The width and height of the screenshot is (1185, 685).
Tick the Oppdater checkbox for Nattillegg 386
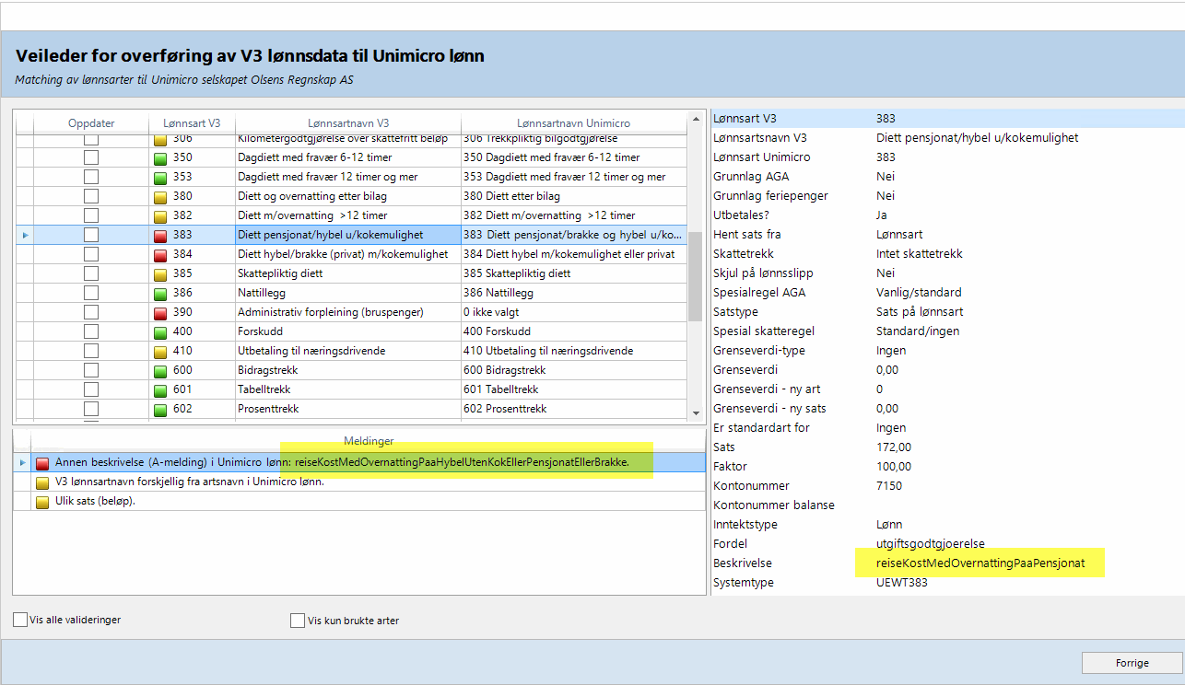click(x=91, y=294)
